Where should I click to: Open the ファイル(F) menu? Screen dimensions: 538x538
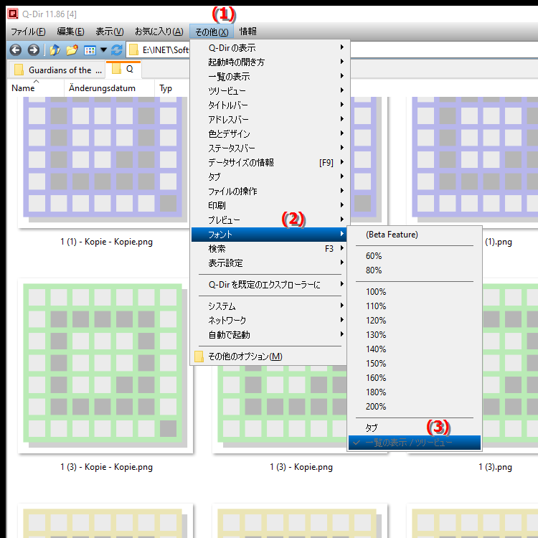tap(28, 32)
